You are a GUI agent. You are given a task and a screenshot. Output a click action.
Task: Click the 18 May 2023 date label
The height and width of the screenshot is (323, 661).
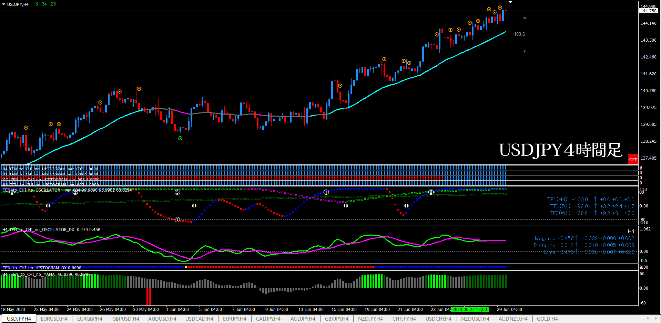(x=13, y=309)
